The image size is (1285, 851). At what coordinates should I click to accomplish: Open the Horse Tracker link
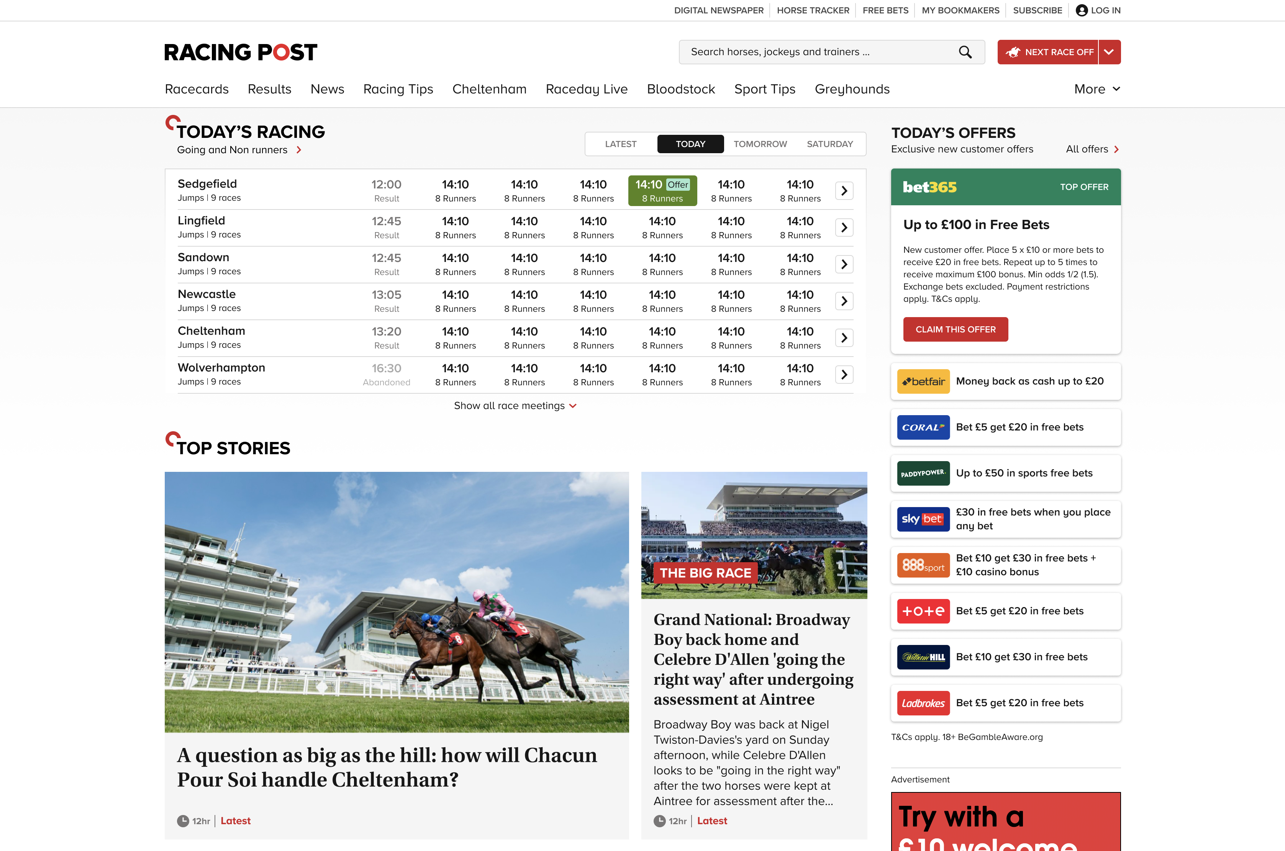pos(813,10)
